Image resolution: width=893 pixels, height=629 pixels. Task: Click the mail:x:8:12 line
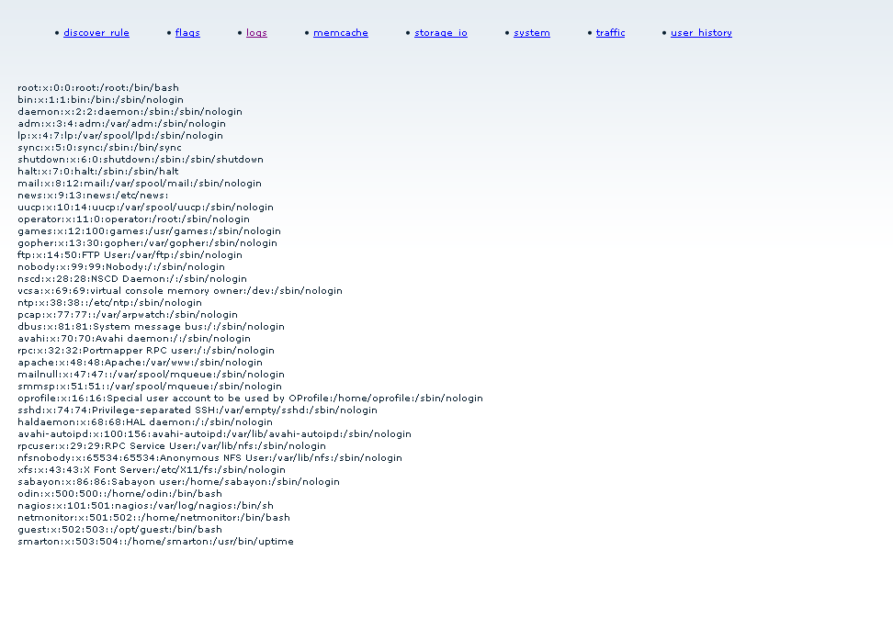click(140, 184)
